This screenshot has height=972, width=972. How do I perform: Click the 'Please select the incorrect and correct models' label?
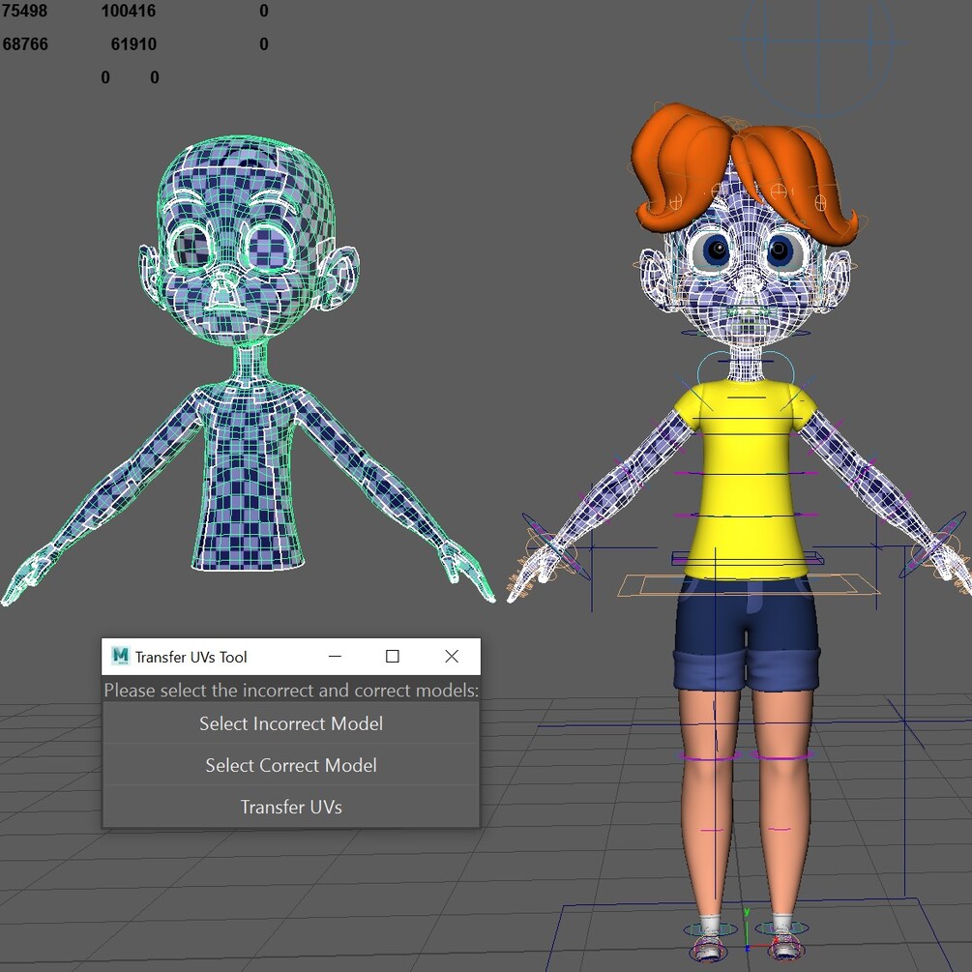pyautogui.click(x=291, y=690)
